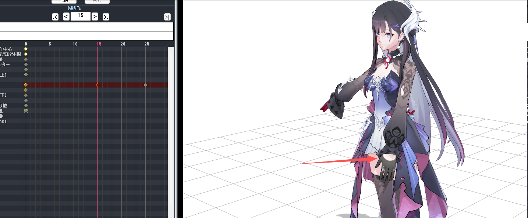The height and width of the screenshot is (218, 528).
Task: Click the nes row label in timeline
Action: pyautogui.click(x=3, y=121)
